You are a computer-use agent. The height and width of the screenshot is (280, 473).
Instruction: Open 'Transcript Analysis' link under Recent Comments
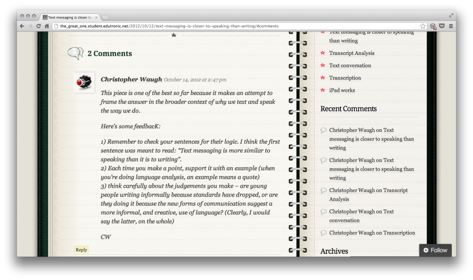pos(368,195)
